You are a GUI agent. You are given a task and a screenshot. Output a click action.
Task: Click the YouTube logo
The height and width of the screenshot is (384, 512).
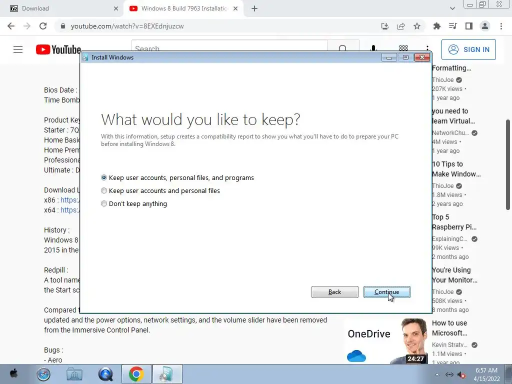tap(58, 49)
